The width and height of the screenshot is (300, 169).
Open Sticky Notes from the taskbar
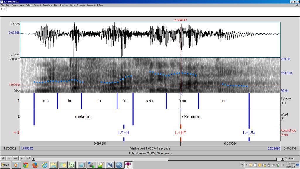click(63, 165)
